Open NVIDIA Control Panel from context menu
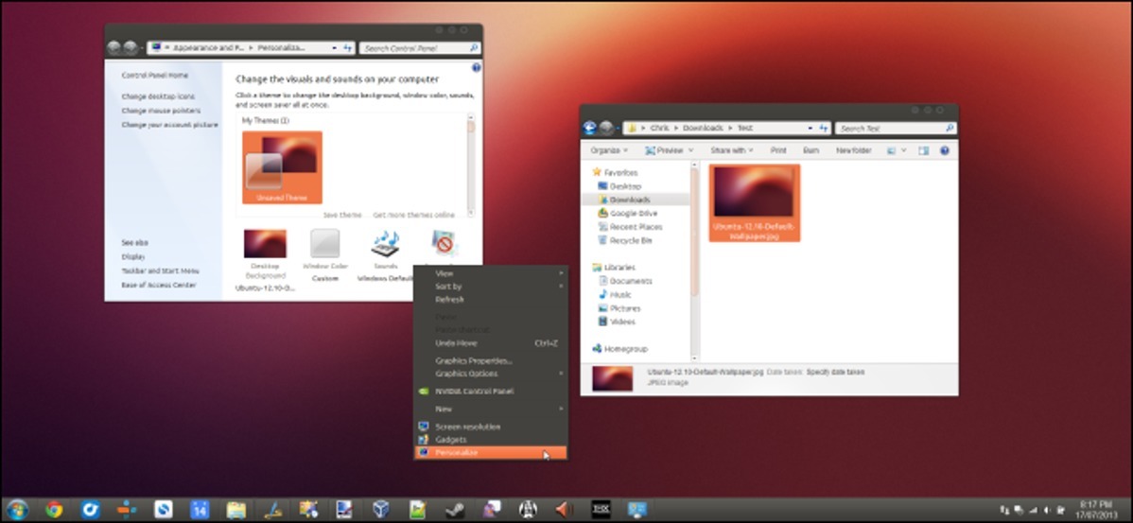 [x=474, y=391]
